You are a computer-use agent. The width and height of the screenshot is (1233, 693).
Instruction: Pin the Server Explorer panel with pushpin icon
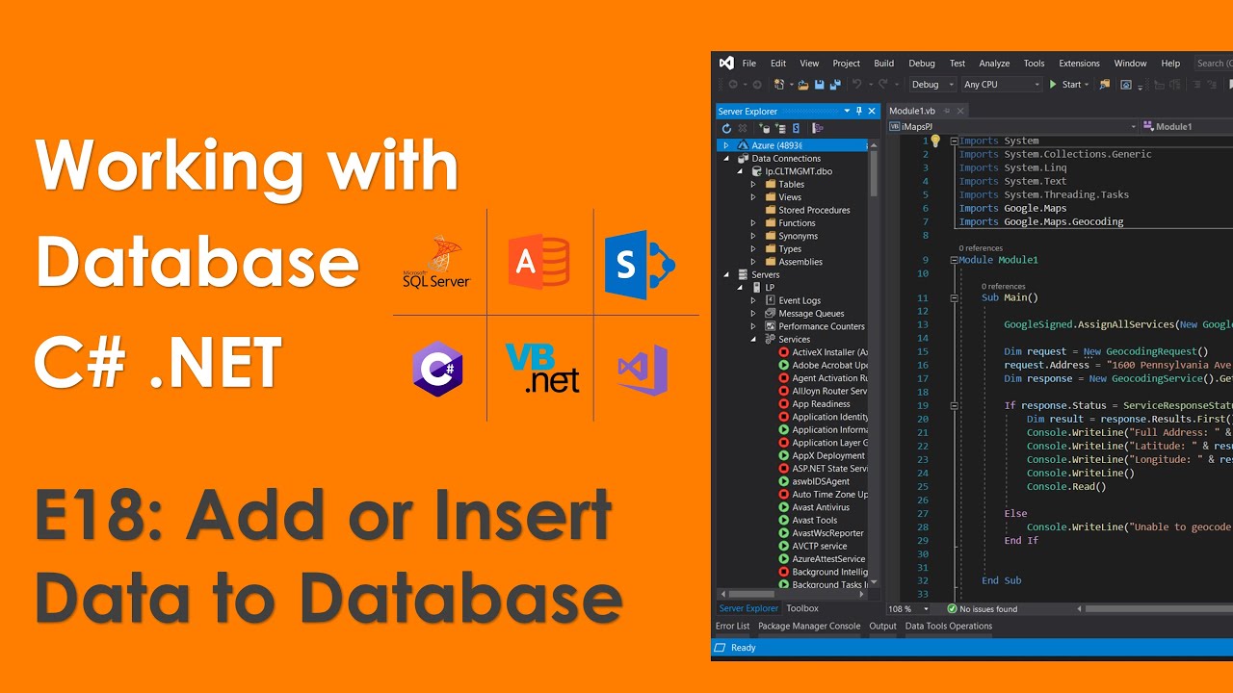[859, 112]
